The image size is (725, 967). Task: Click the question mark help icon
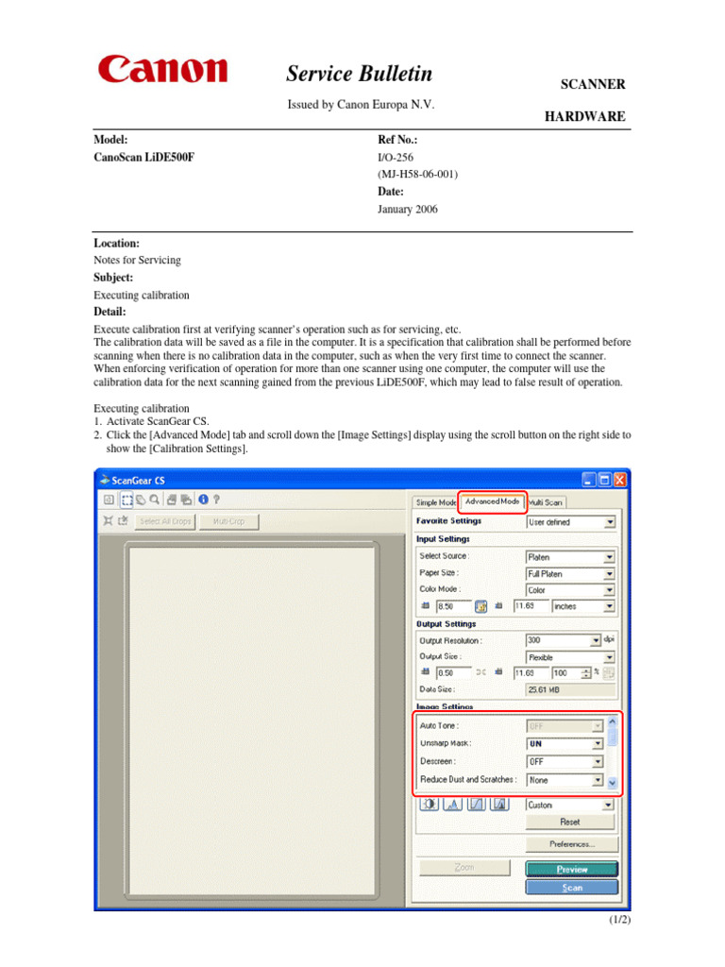tap(216, 500)
